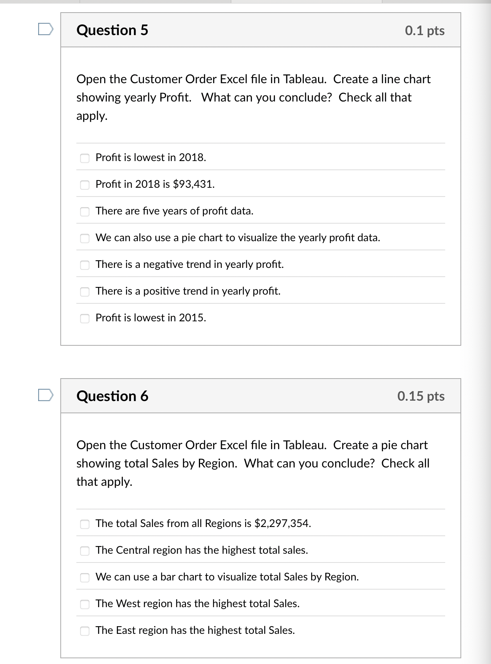Image resolution: width=491 pixels, height=664 pixels.
Task: Check 'Profit in 2018 is $93,431'
Action: pyautogui.click(x=84, y=185)
